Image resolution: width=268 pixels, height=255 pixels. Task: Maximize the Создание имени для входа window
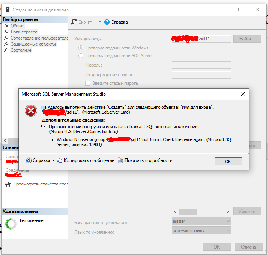(x=240, y=10)
